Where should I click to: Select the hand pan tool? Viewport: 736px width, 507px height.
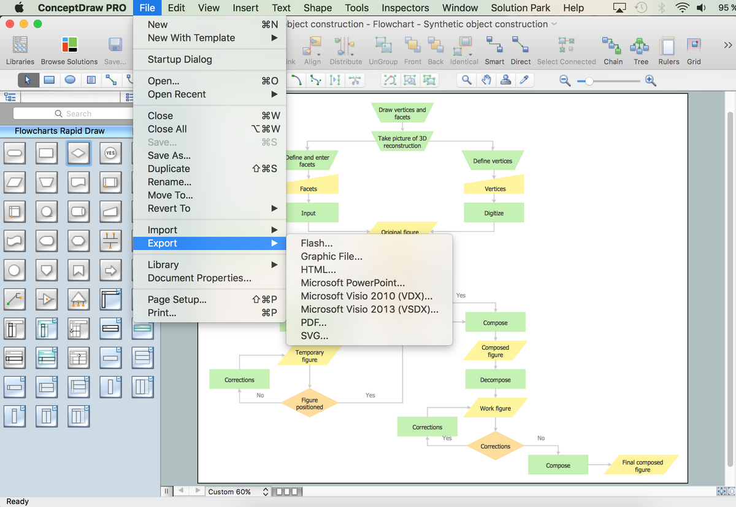[x=486, y=80]
